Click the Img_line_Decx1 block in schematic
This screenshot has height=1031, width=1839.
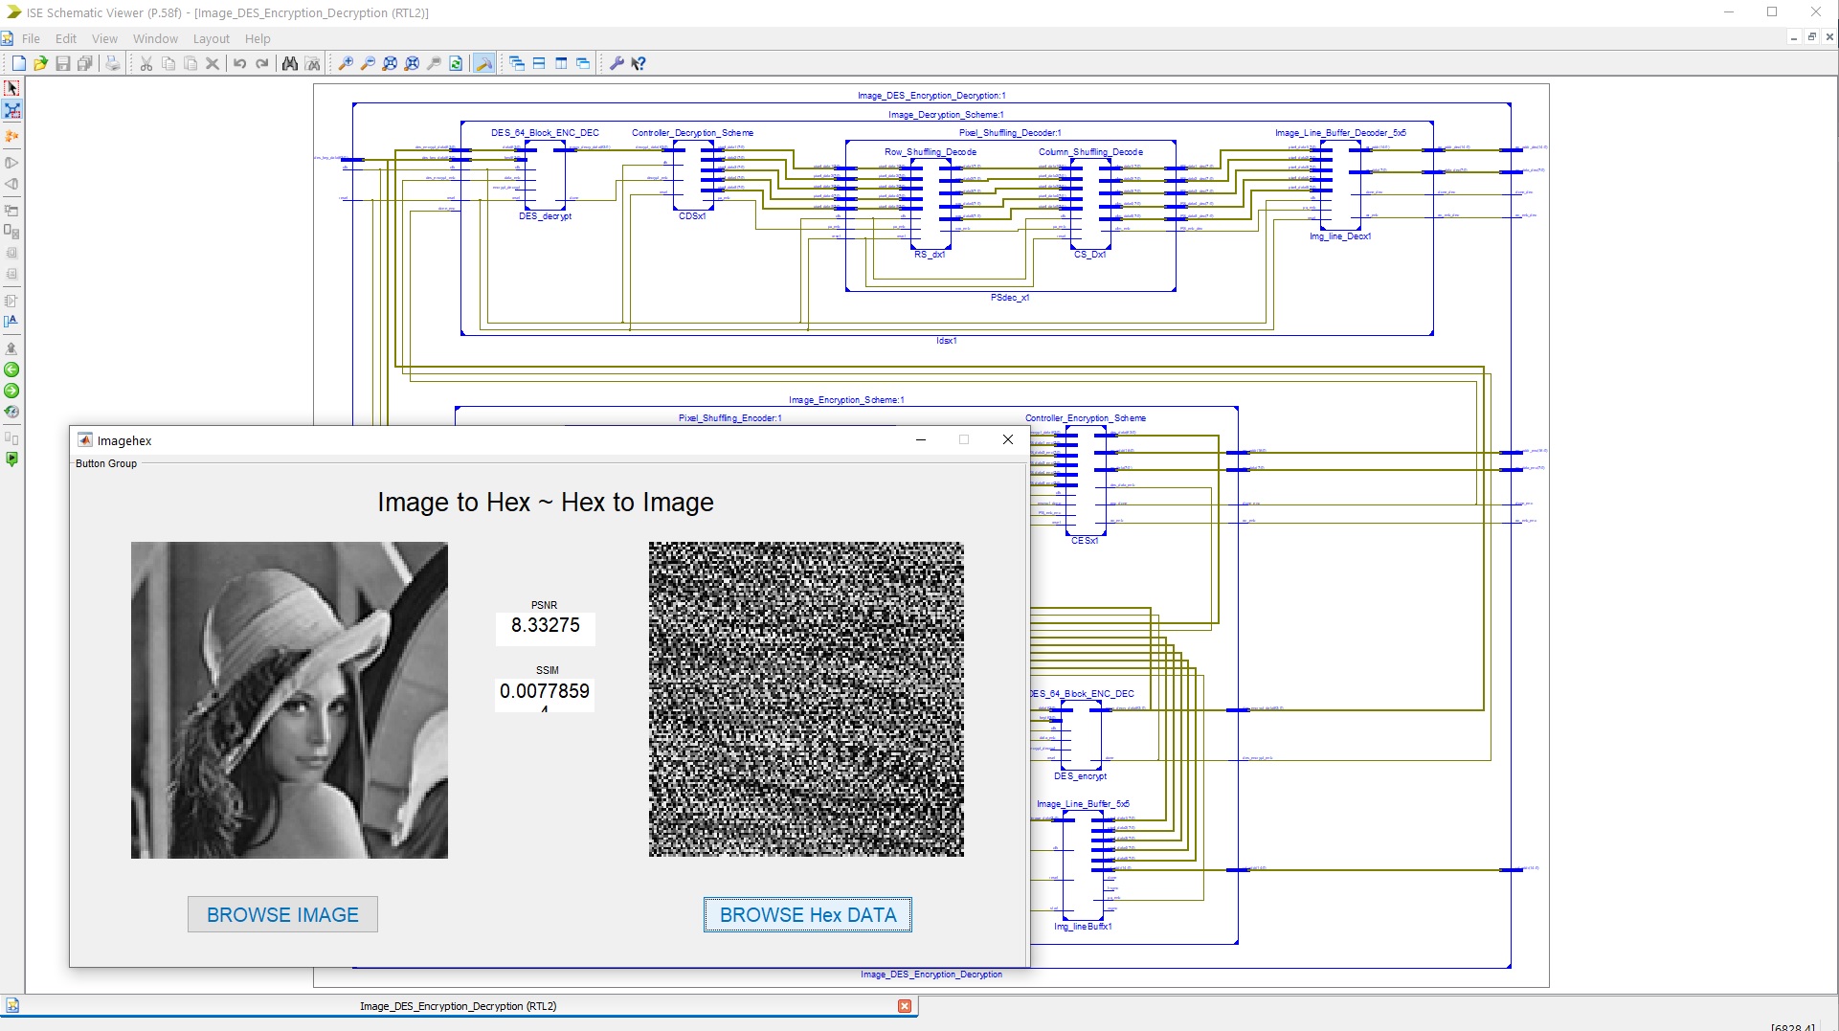click(1340, 186)
